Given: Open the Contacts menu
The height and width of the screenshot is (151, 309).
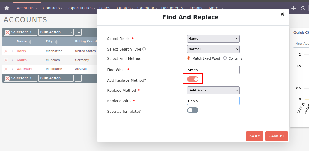Looking at the screenshot, I should pyautogui.click(x=52, y=8).
